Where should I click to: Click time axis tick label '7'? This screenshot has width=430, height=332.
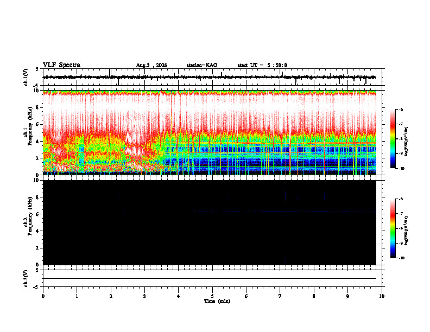(280, 296)
